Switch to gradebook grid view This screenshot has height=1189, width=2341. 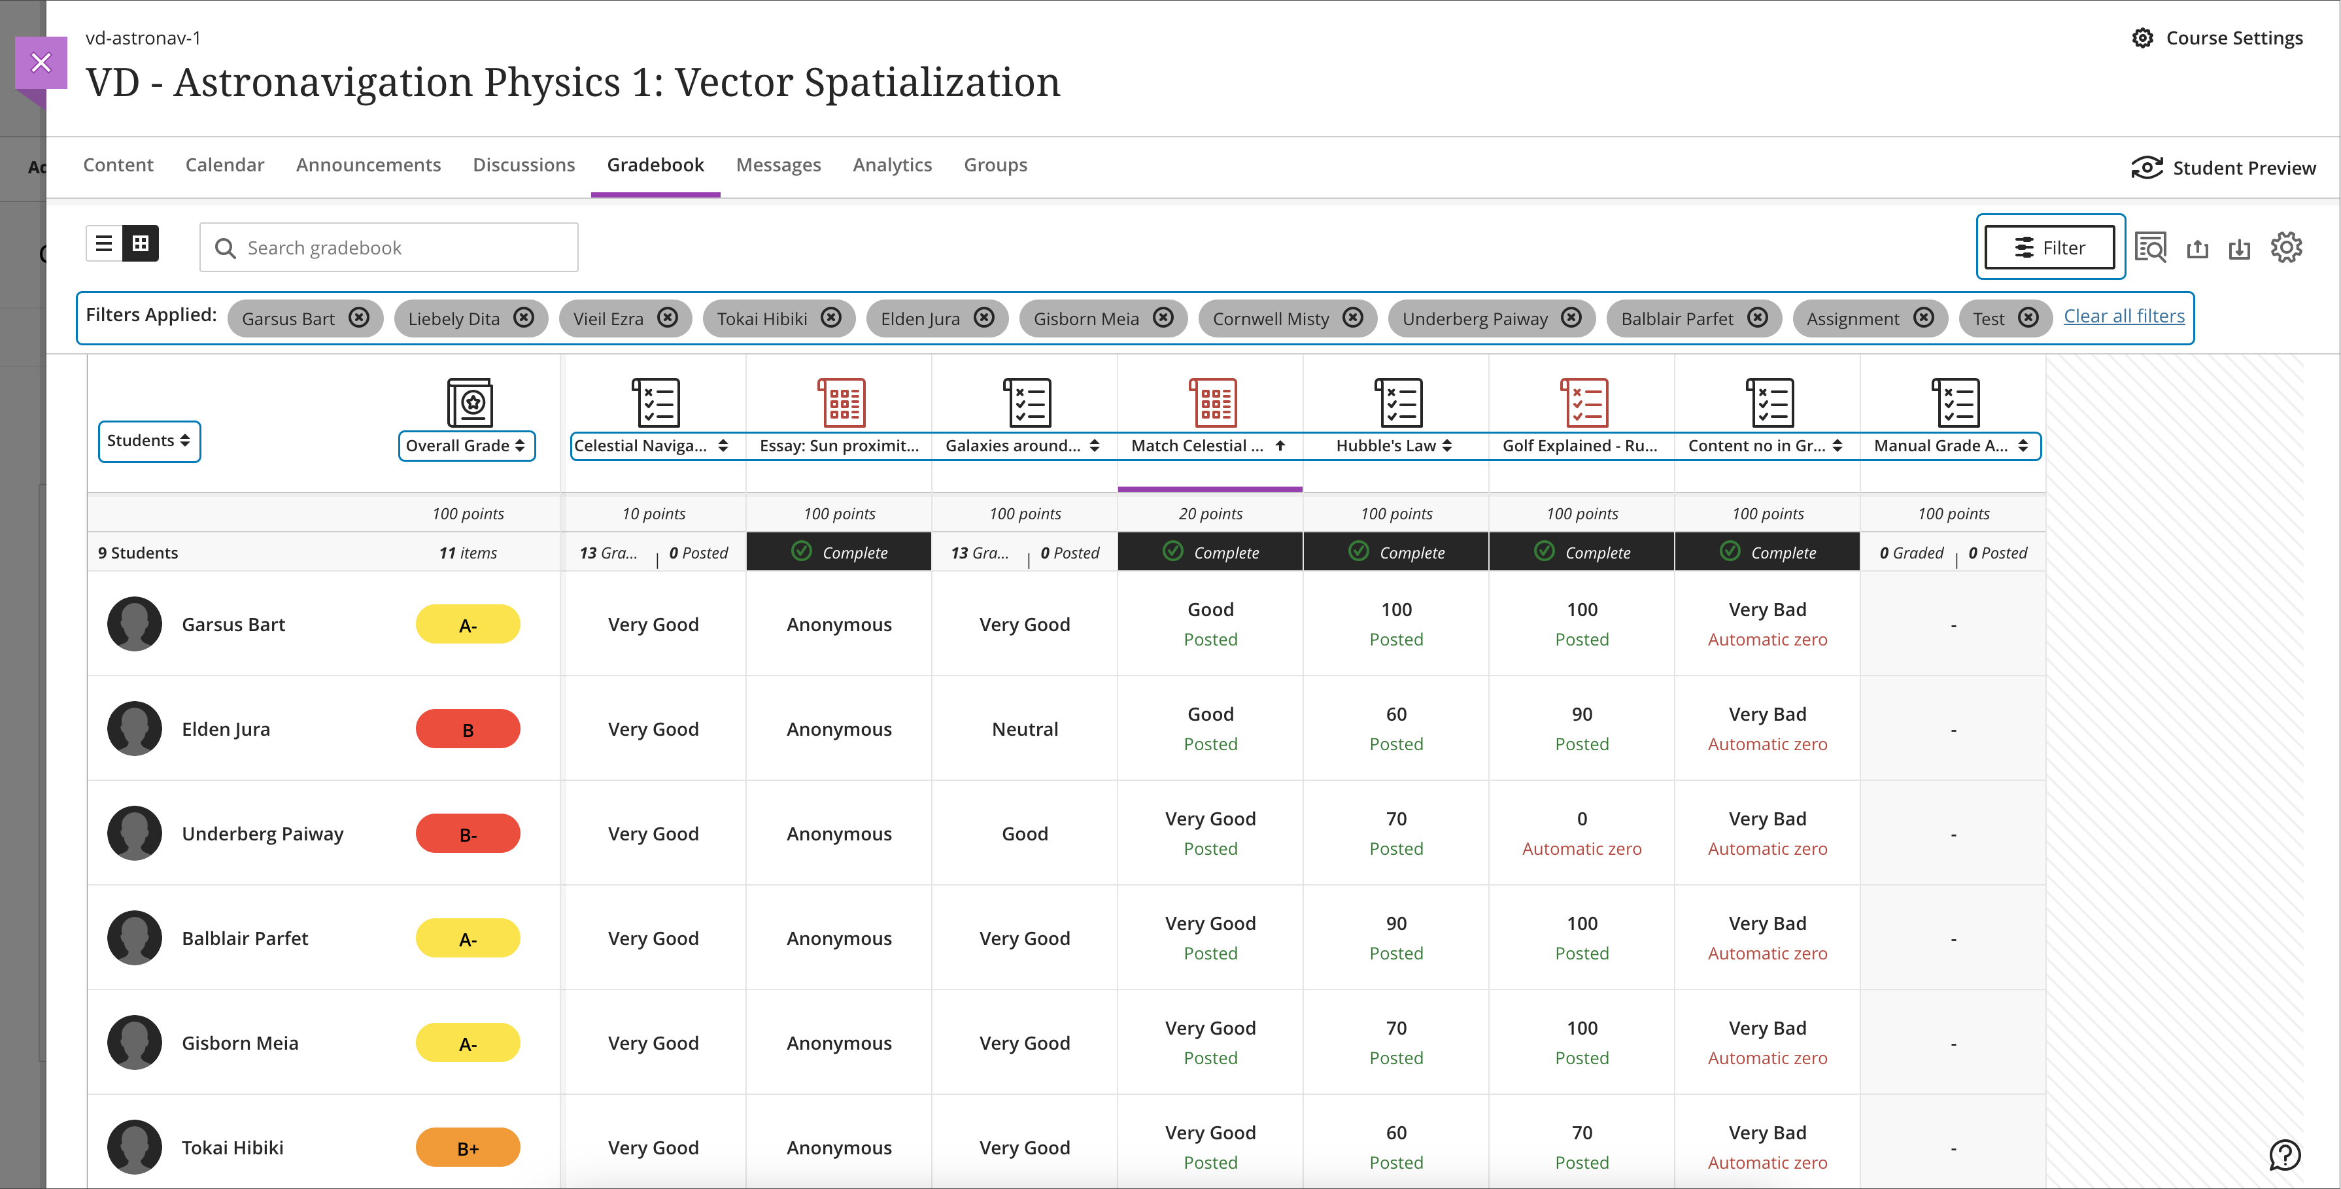tap(141, 243)
